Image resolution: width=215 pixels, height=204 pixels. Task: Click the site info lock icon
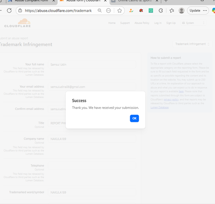(x=20, y=10)
